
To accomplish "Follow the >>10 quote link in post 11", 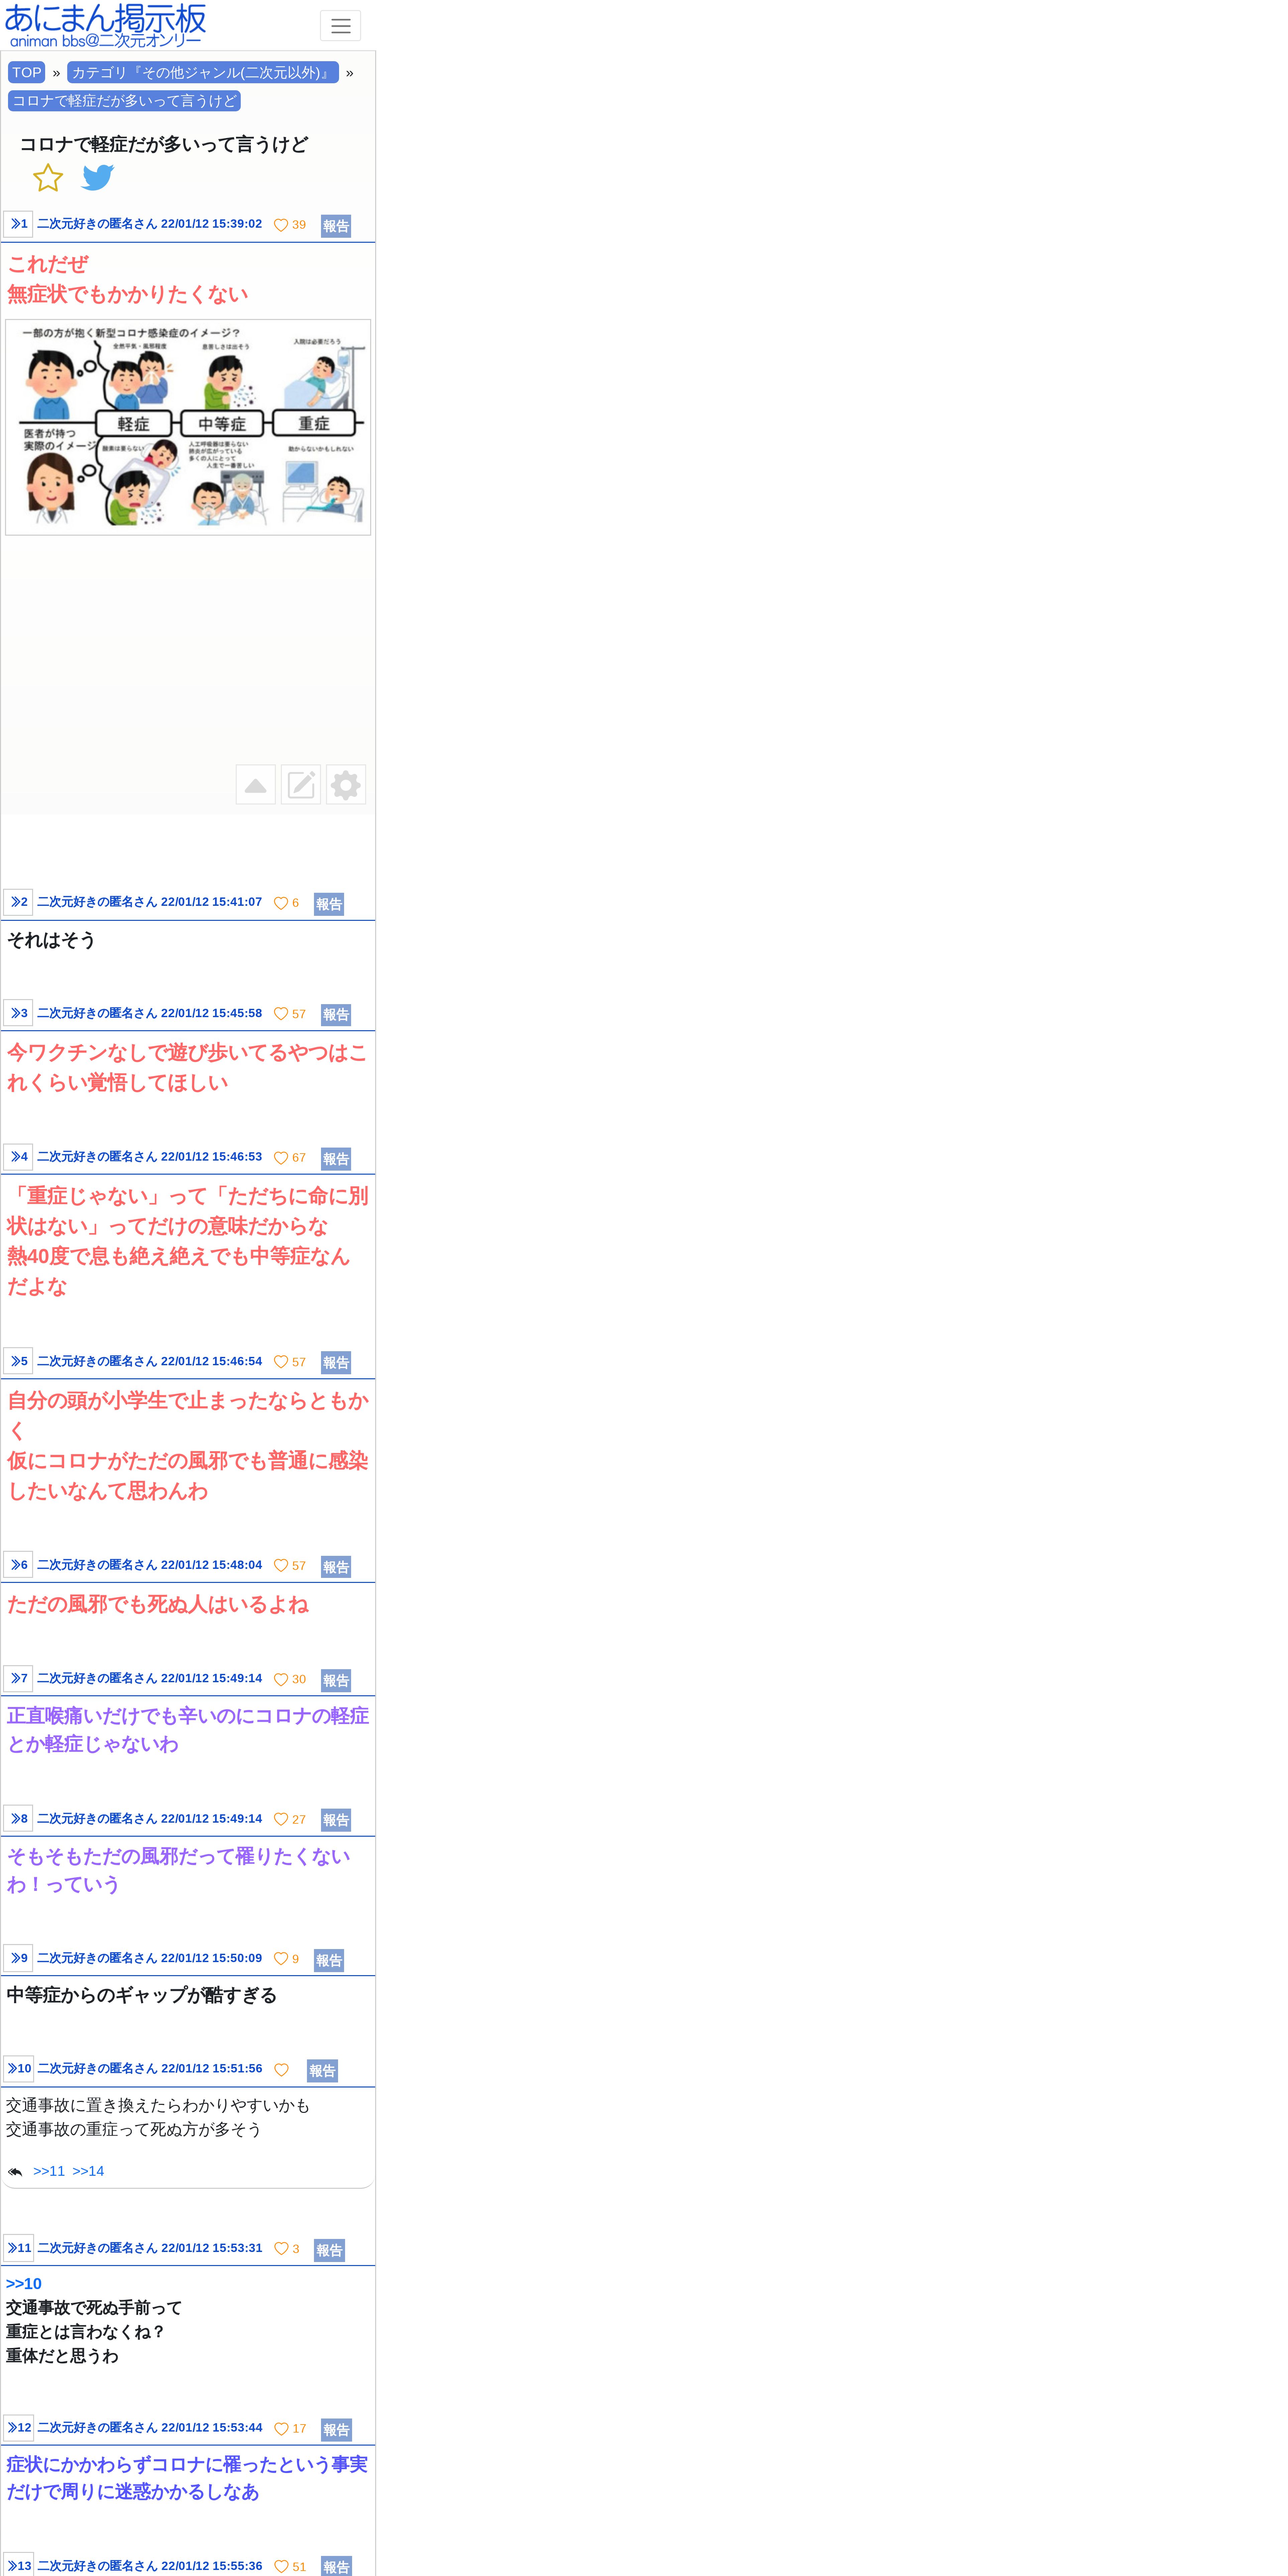I will pyautogui.click(x=24, y=2284).
